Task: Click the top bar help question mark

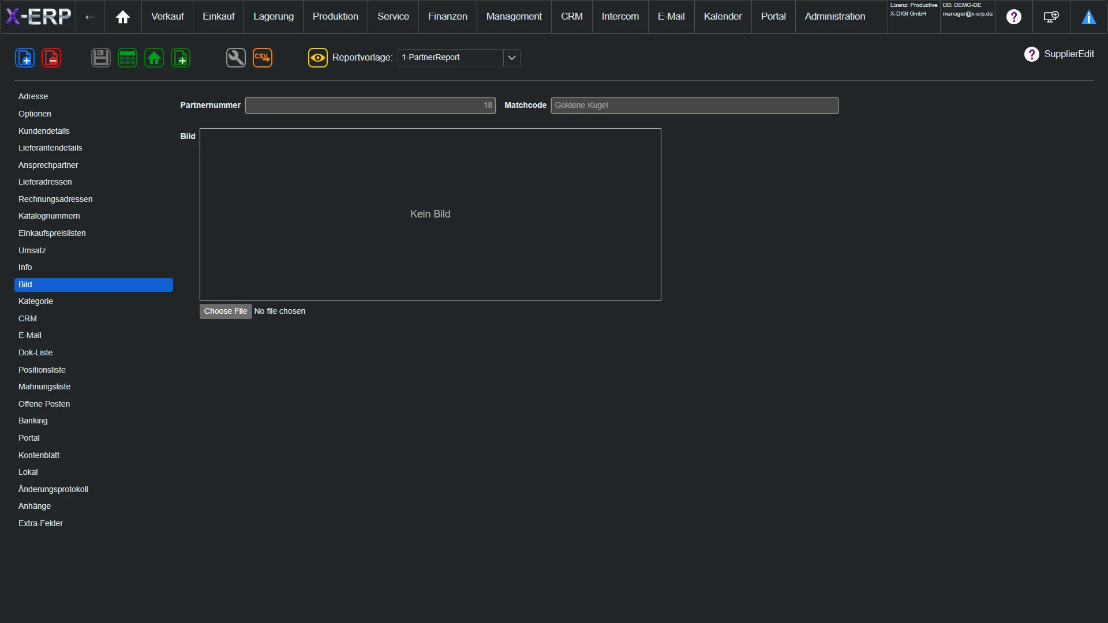Action: 1014,17
